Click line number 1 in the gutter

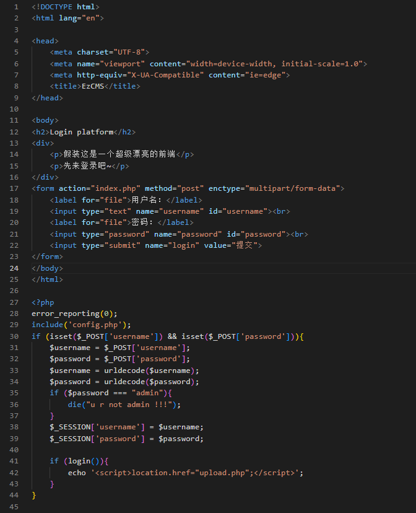point(16,7)
